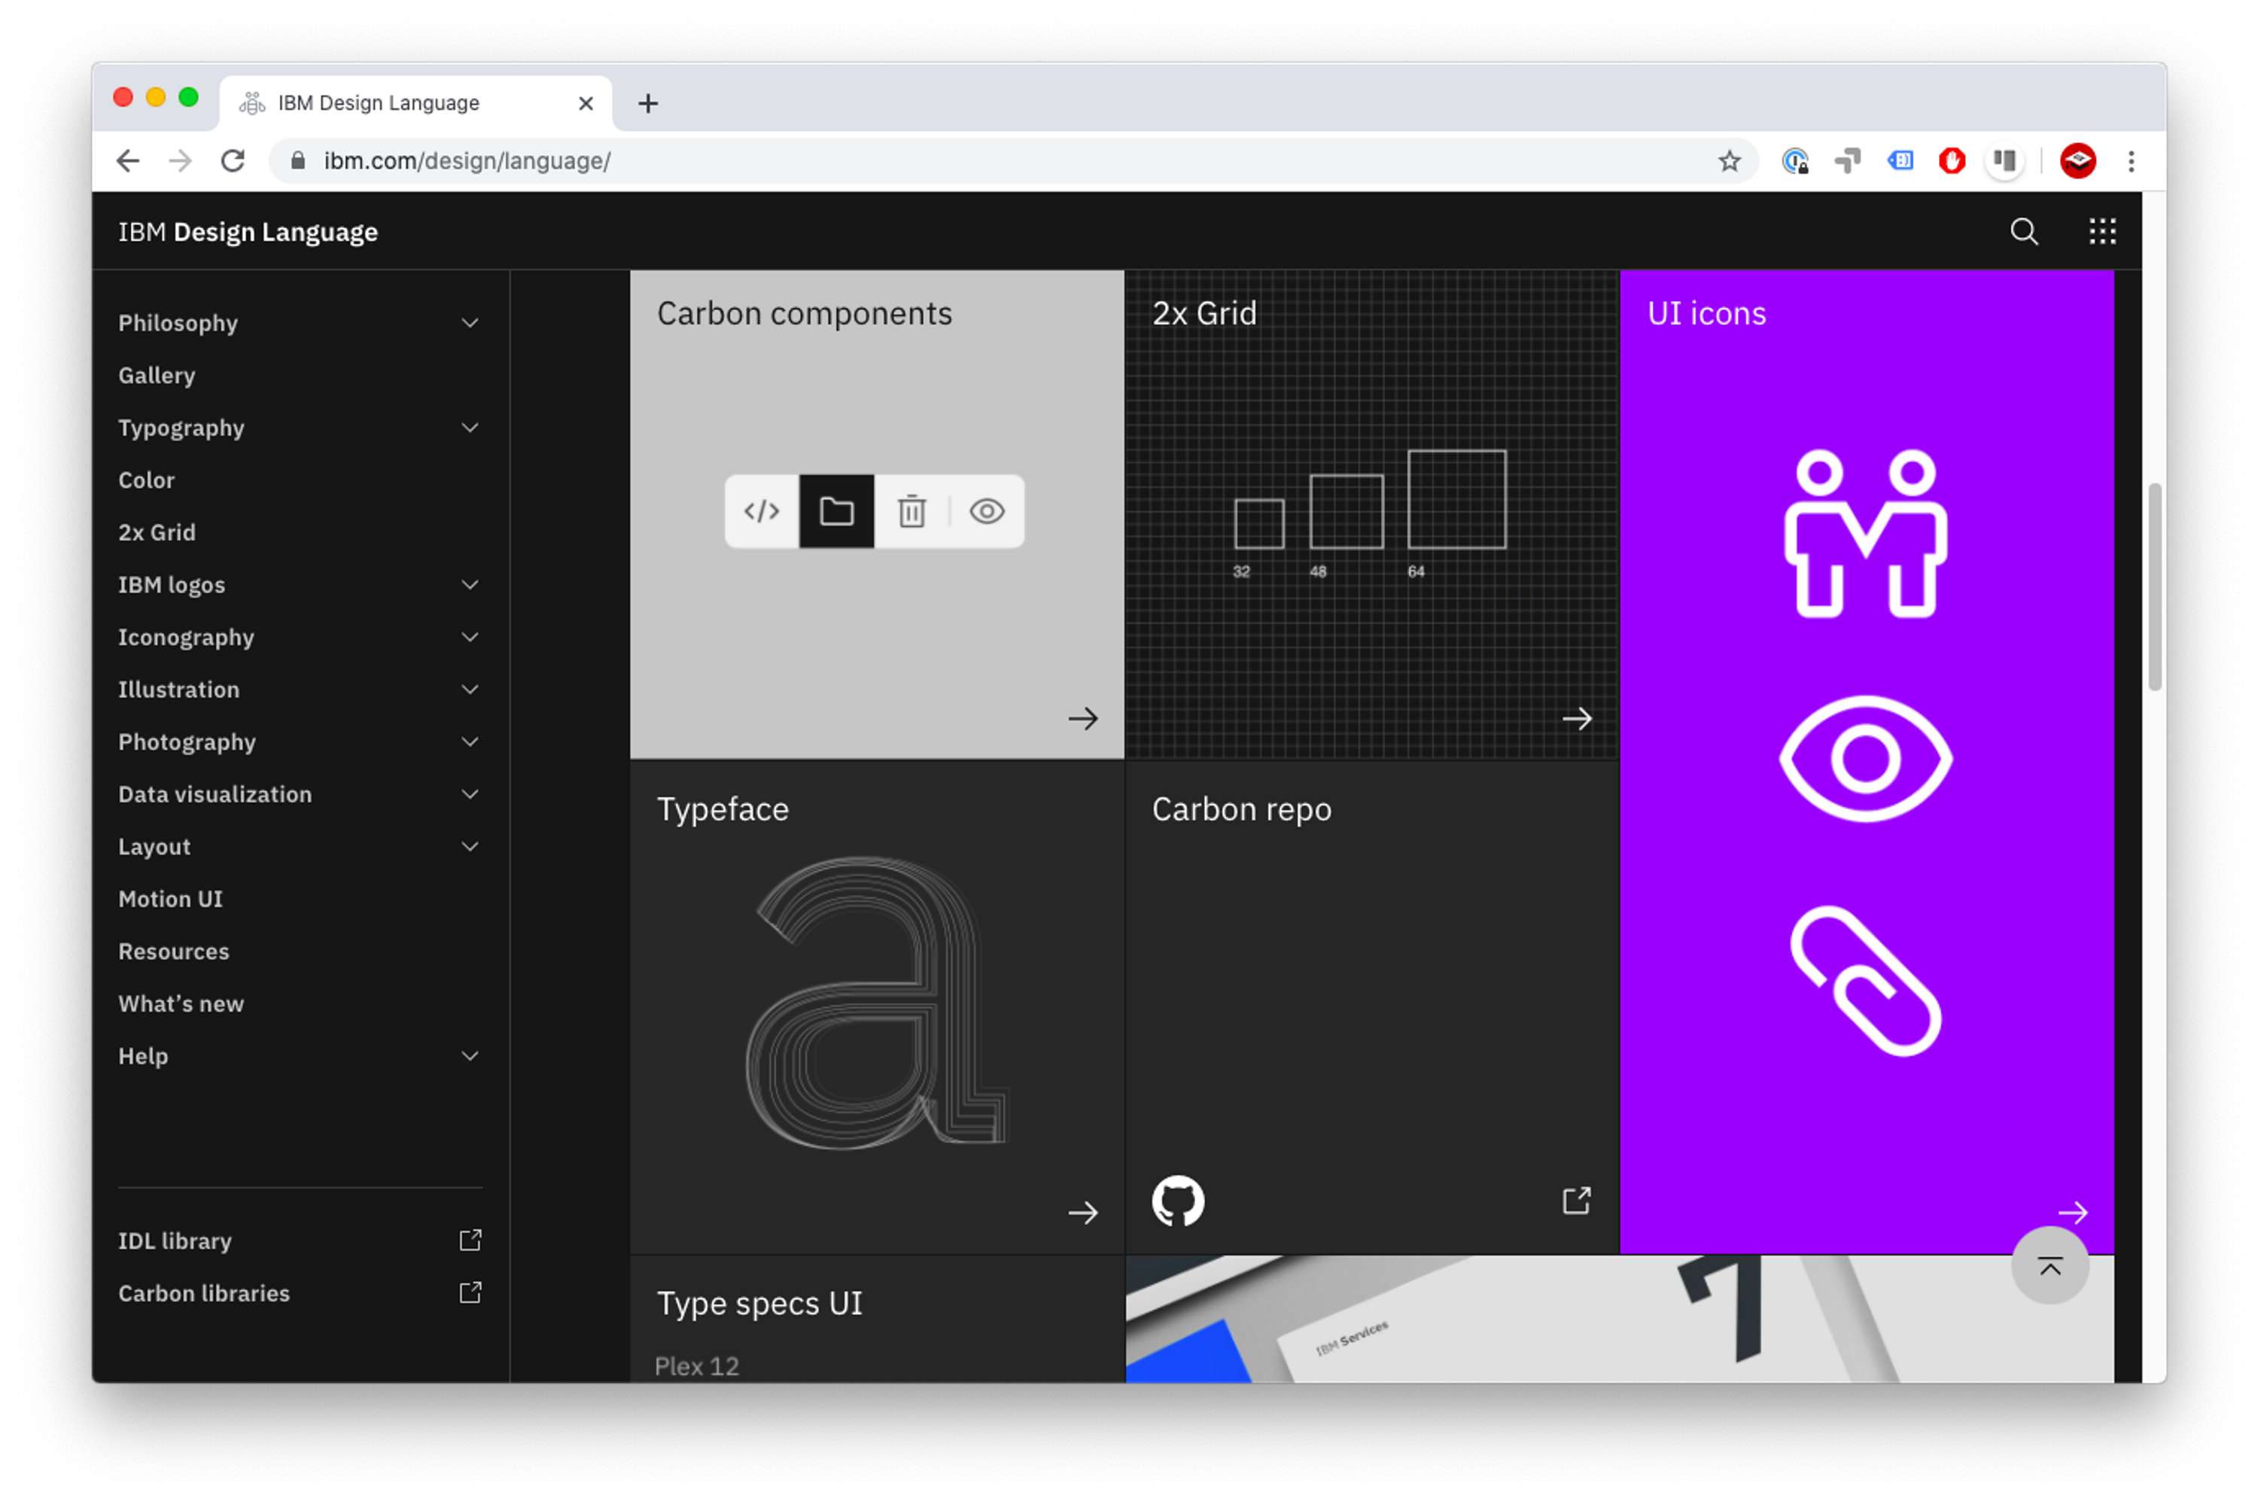Toggle the eye icon in the Carbon components toolbar

987,511
